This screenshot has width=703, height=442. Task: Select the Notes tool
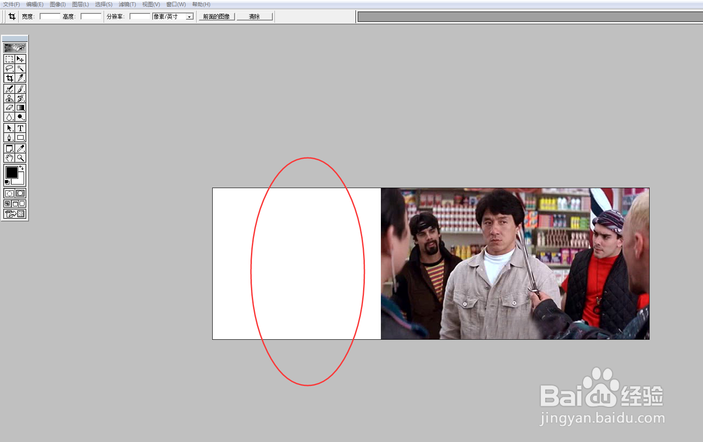9,149
